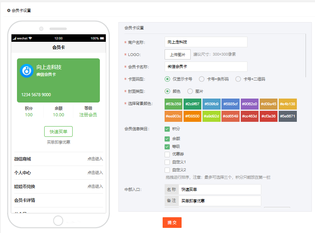Select the 仅显示卡号 radio option
This screenshot has height=233, width=315.
[x=167, y=79]
